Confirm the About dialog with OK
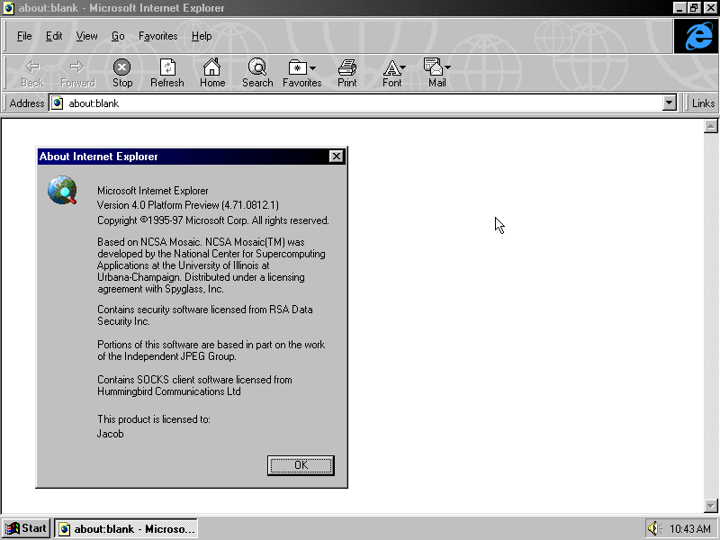Image resolution: width=720 pixels, height=540 pixels. click(x=301, y=465)
